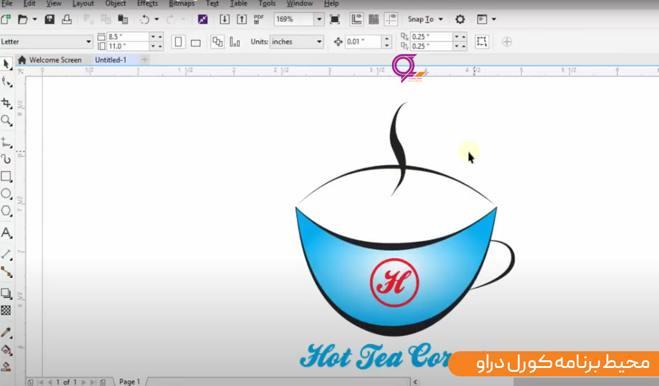The width and height of the screenshot is (659, 386).
Task: Undo the last action
Action: (x=144, y=19)
